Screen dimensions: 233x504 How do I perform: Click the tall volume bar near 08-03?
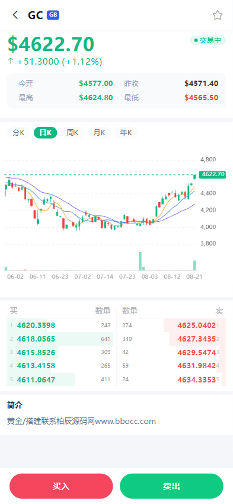tap(140, 261)
